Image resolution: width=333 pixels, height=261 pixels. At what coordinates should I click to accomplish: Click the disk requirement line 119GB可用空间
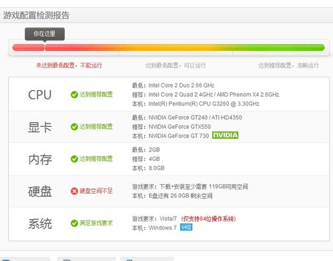[x=190, y=187]
